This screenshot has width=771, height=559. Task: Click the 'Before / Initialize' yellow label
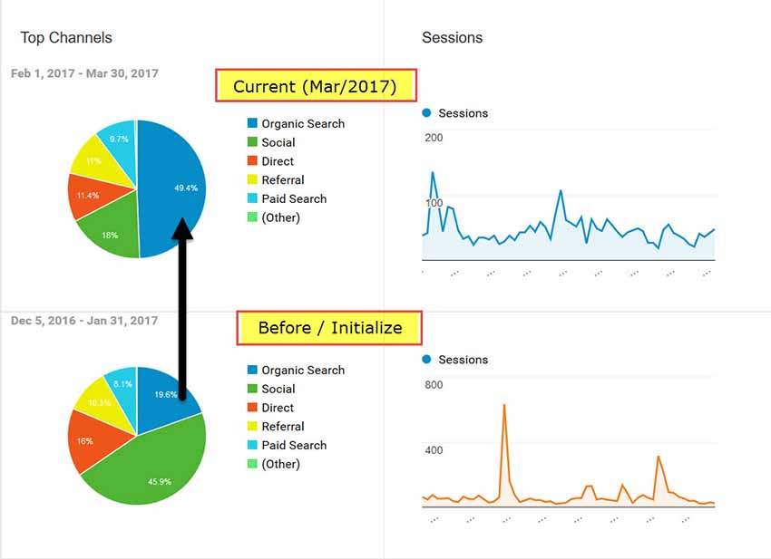pyautogui.click(x=329, y=328)
